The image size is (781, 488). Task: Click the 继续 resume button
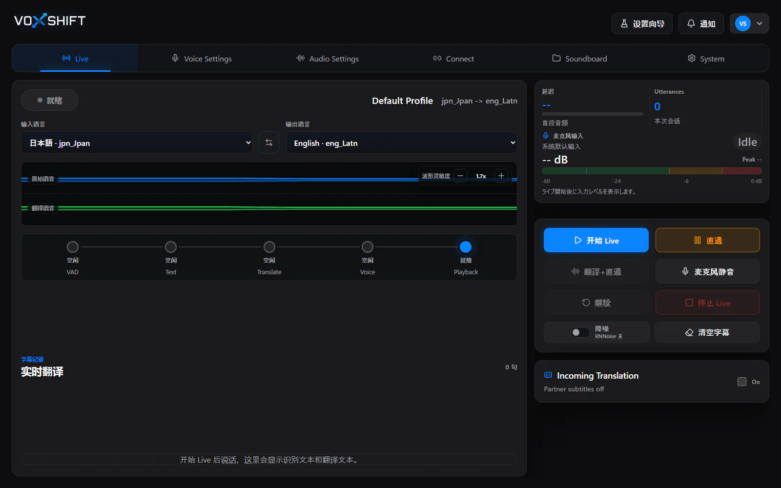click(596, 303)
